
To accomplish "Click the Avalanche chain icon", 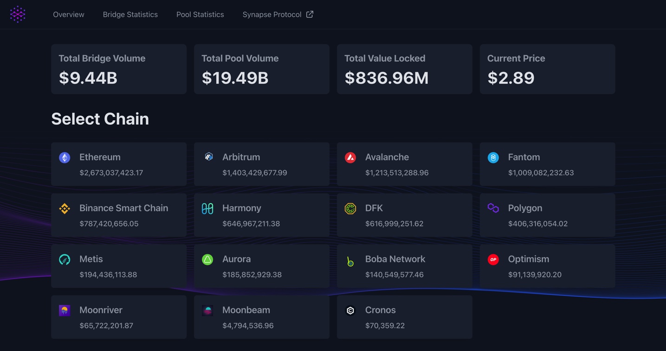I will click(350, 158).
